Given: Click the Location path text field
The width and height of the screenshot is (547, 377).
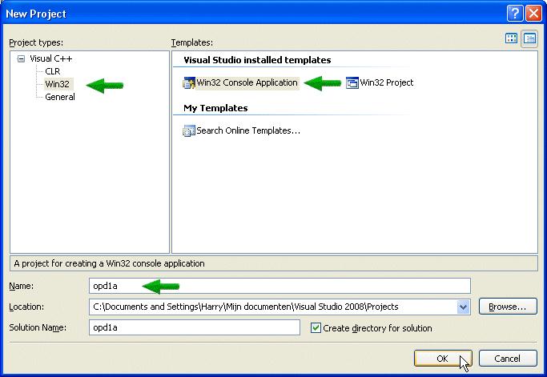Looking at the screenshot, I should 273,307.
